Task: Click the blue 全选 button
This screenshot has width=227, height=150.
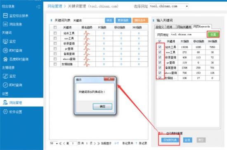Action: tap(187, 140)
